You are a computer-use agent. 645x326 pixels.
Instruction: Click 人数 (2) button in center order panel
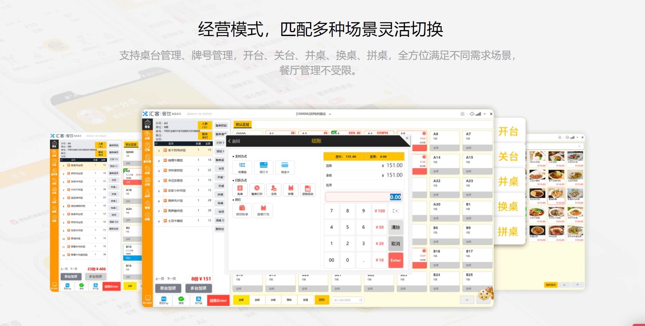(x=205, y=125)
